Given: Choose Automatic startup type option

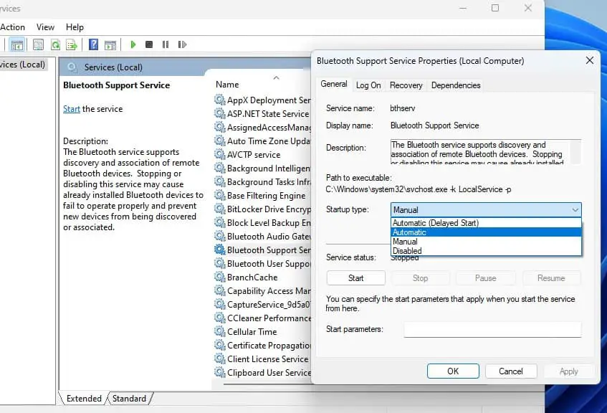Looking at the screenshot, I should (x=486, y=232).
